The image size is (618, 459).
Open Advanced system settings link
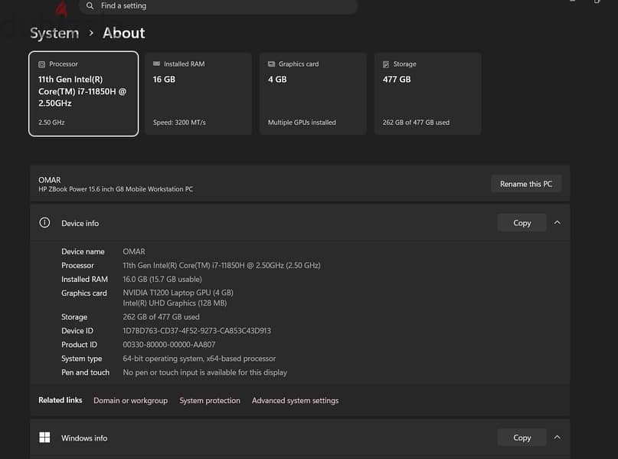coord(295,400)
